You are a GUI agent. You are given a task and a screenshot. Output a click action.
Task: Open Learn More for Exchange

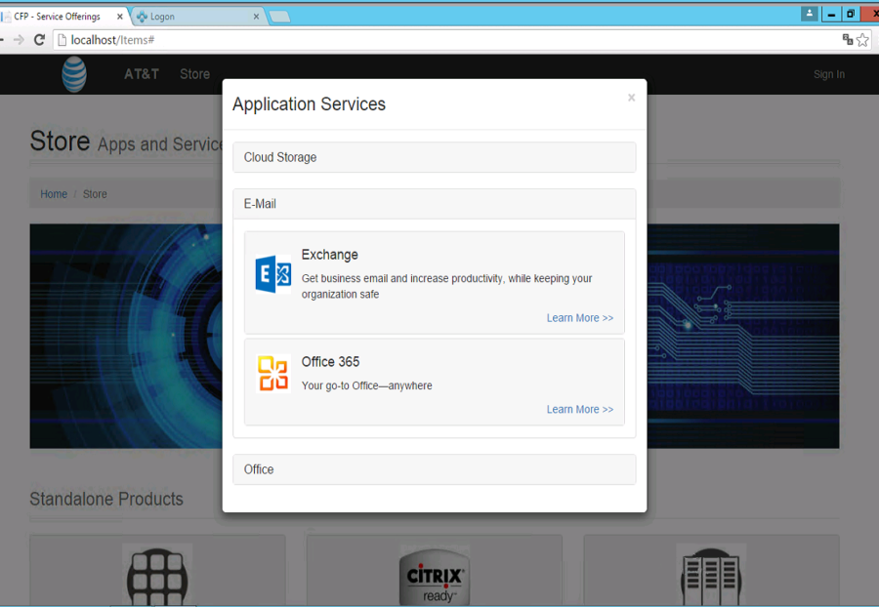(x=579, y=318)
